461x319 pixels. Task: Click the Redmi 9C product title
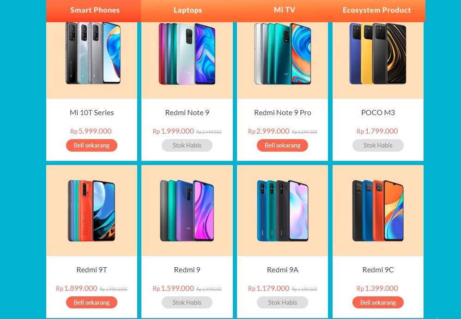coord(378,270)
